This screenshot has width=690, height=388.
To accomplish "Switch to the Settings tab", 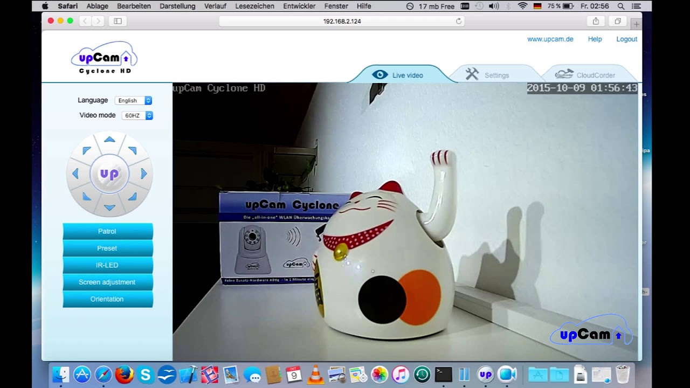I will (487, 75).
